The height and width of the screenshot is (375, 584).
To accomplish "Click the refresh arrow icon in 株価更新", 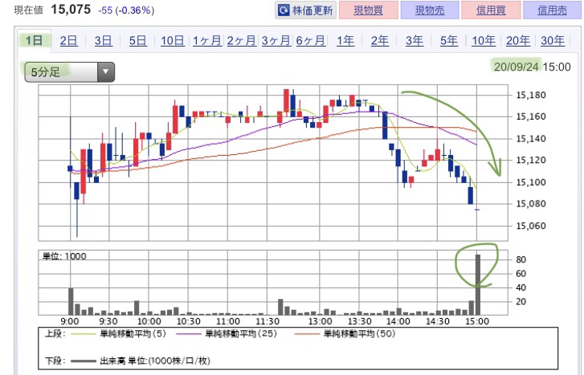I will 284,10.
